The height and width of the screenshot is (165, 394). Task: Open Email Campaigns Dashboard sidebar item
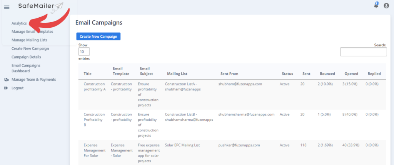(26, 68)
